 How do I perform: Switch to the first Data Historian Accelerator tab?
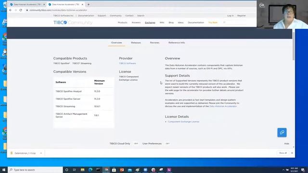(x=27, y=4)
